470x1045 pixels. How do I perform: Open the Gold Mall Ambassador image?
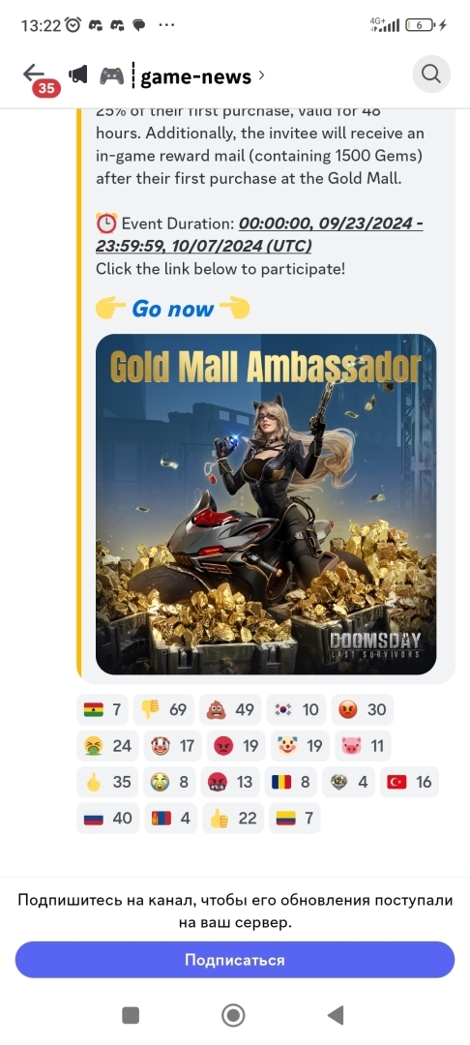tap(266, 504)
